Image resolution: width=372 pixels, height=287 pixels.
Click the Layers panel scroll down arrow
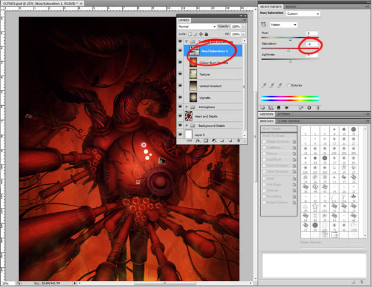[x=244, y=135]
